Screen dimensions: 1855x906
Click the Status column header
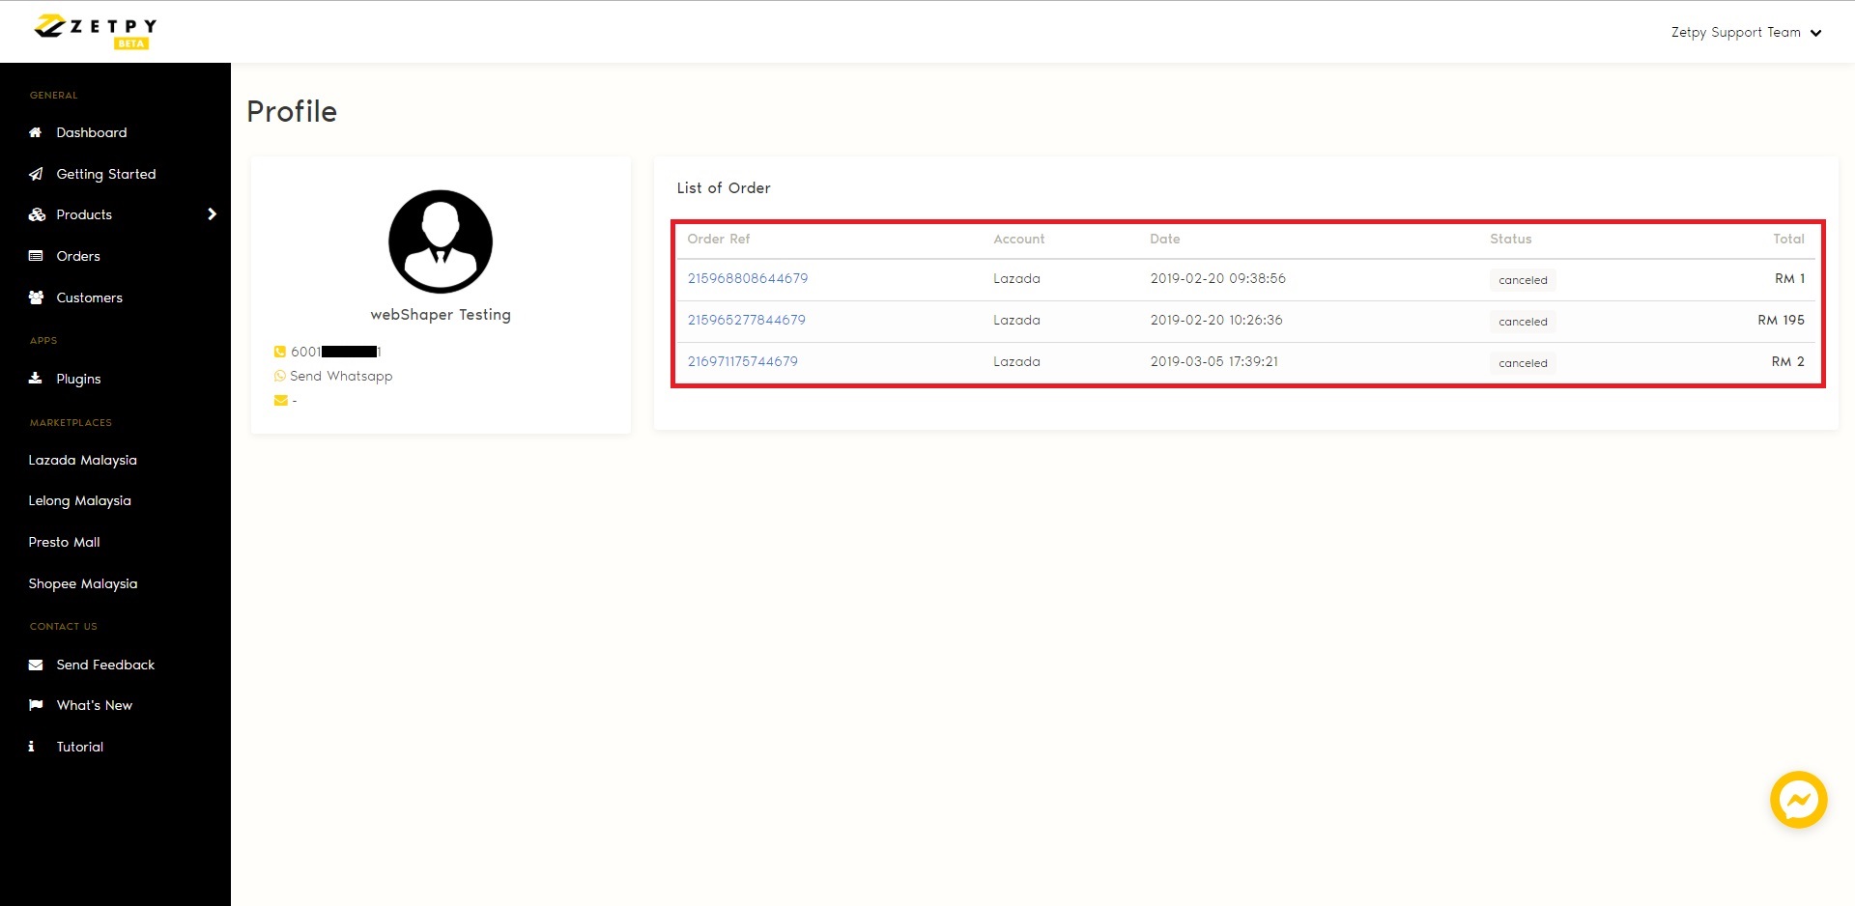tap(1511, 239)
